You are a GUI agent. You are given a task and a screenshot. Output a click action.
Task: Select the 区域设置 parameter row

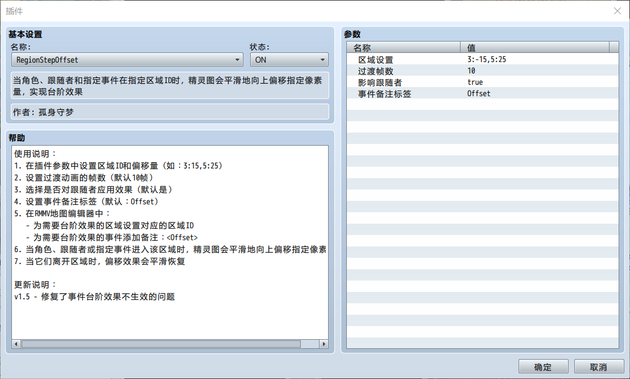click(483, 60)
